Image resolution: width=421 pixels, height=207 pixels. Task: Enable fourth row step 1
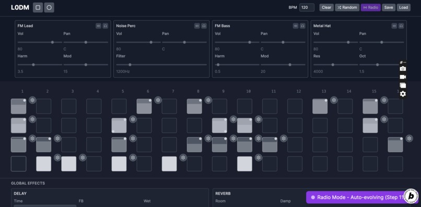coord(18,164)
